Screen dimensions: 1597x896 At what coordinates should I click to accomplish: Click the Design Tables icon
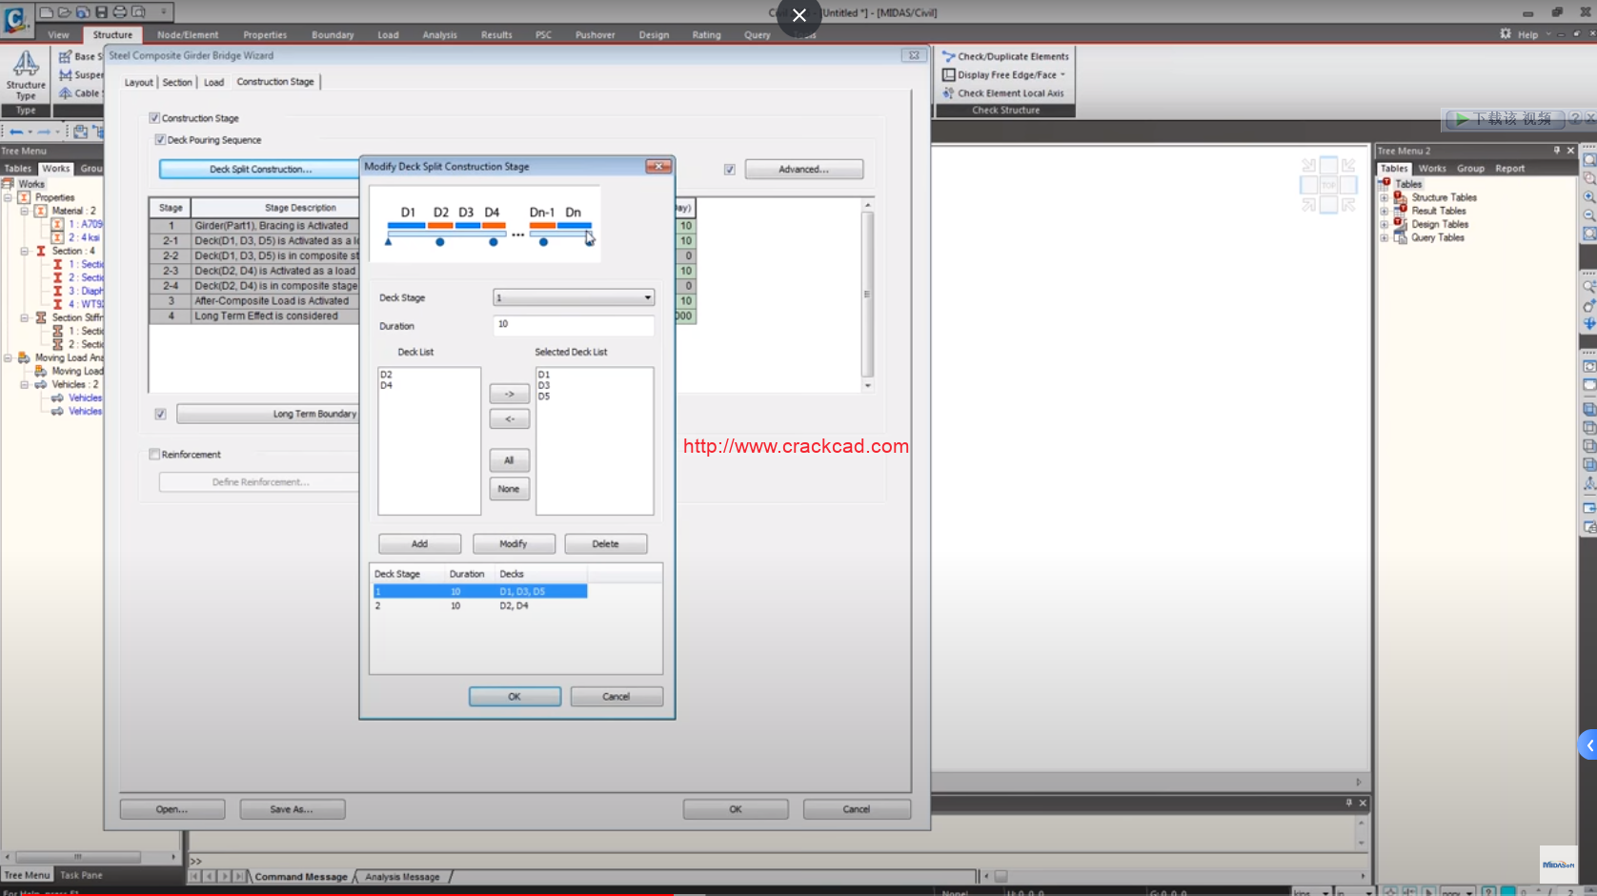1400,224
